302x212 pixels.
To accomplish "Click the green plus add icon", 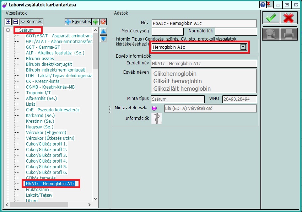I will coord(96,22).
